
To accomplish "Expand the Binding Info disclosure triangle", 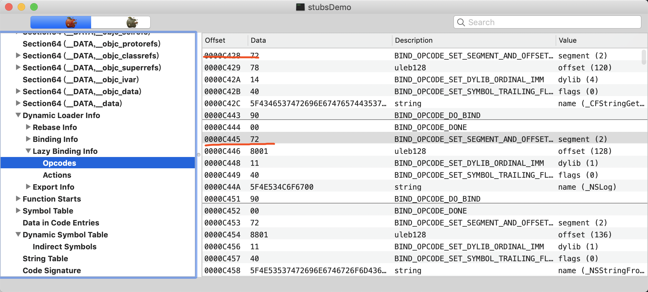I will pyautogui.click(x=28, y=139).
